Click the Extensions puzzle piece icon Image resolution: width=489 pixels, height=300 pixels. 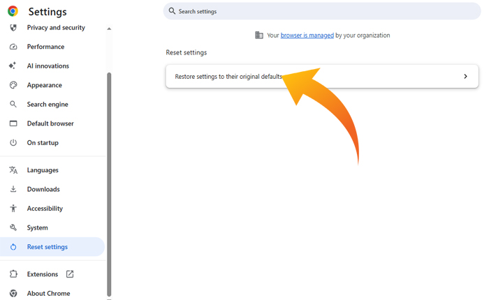coord(13,274)
